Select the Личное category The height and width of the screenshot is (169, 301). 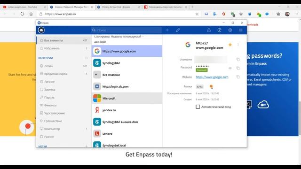(63, 82)
